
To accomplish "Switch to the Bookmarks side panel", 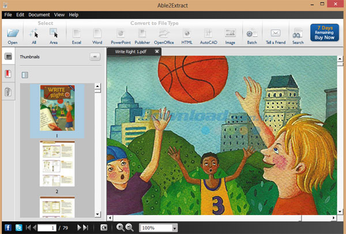I will (x=9, y=74).
